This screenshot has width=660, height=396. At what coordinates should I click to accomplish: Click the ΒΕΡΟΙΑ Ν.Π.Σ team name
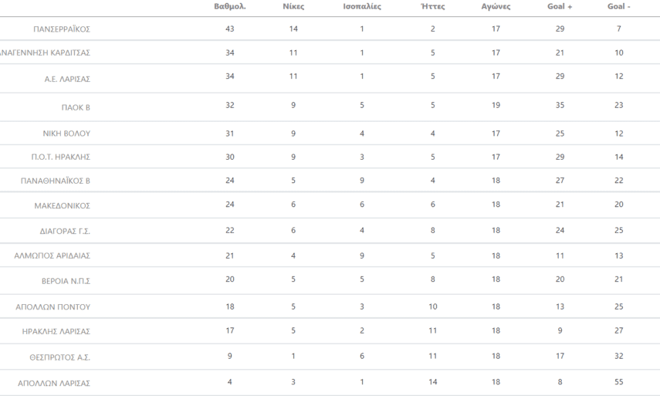coord(66,282)
